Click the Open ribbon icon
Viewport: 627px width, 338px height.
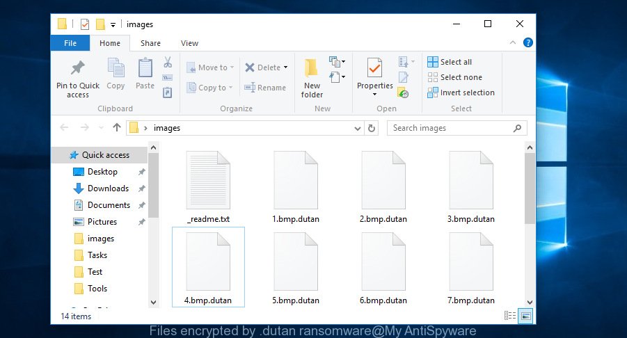(x=406, y=61)
